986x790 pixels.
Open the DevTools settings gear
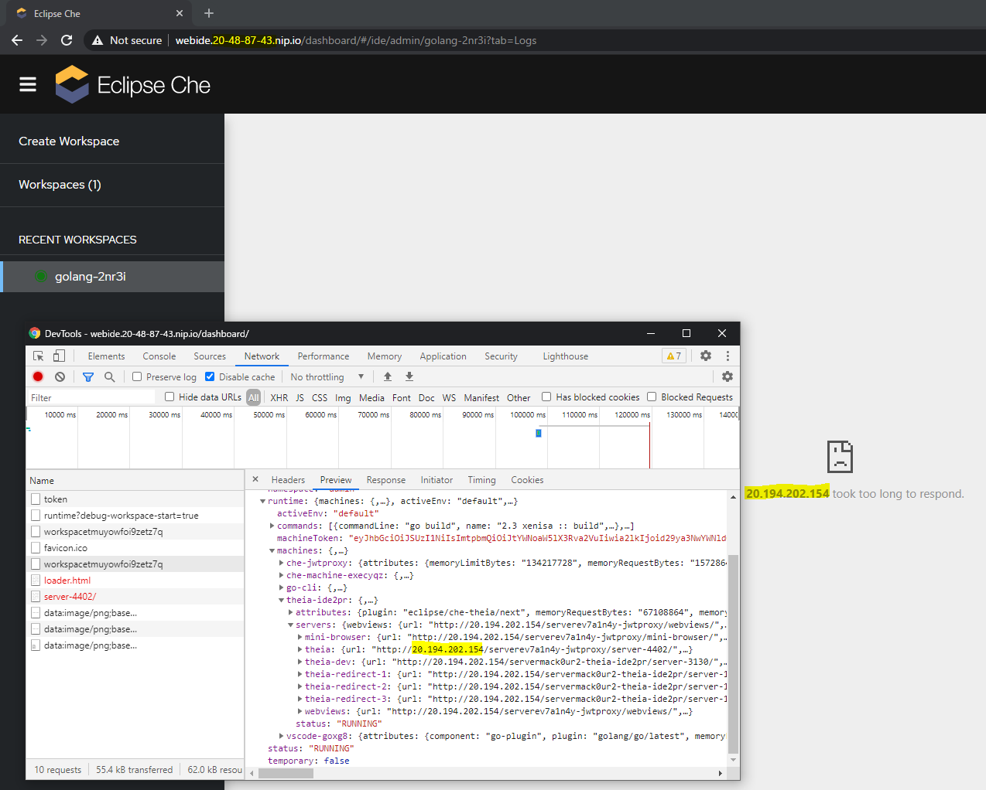click(704, 356)
